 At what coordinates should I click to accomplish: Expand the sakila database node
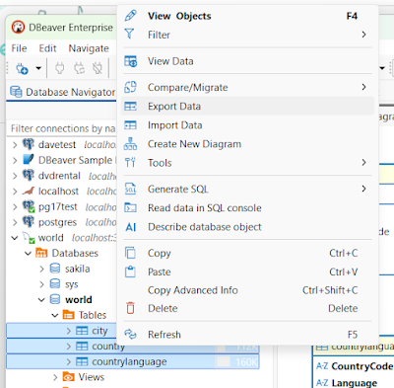pyautogui.click(x=41, y=269)
